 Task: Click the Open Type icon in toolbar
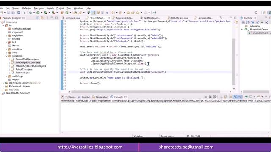coord(75,13)
